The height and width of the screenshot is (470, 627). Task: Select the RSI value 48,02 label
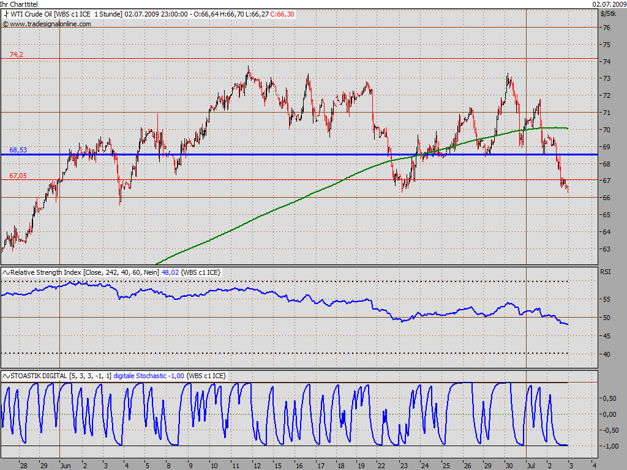pyautogui.click(x=170, y=272)
